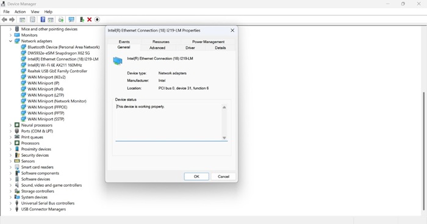Click the Device Manager tree vertical scrollbar

pyautogui.click(x=423, y=151)
